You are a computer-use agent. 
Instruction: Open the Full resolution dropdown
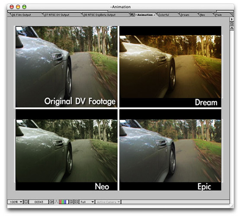pos(87,202)
